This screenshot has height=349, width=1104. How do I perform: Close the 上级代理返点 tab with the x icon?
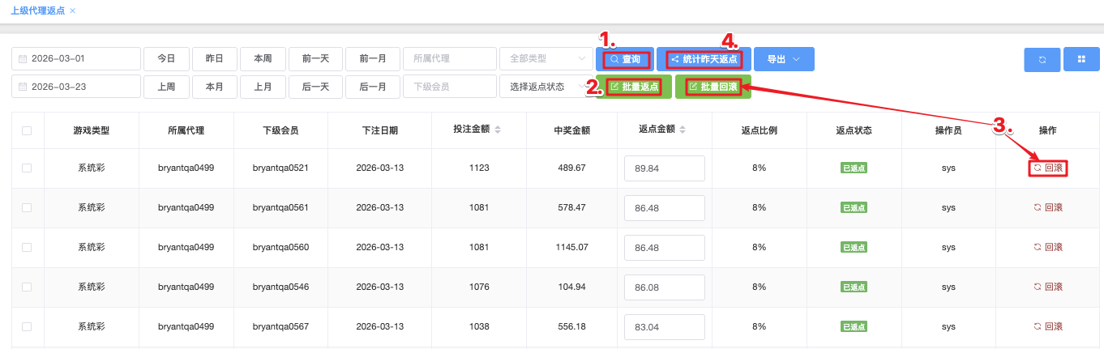point(73,11)
